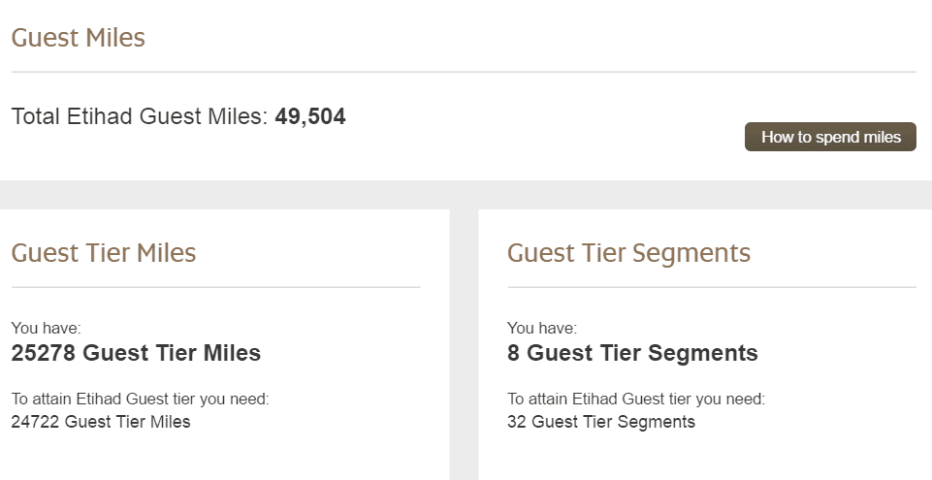
Task: Click 'You have:' label in Tier Miles panel
Action: coord(46,328)
